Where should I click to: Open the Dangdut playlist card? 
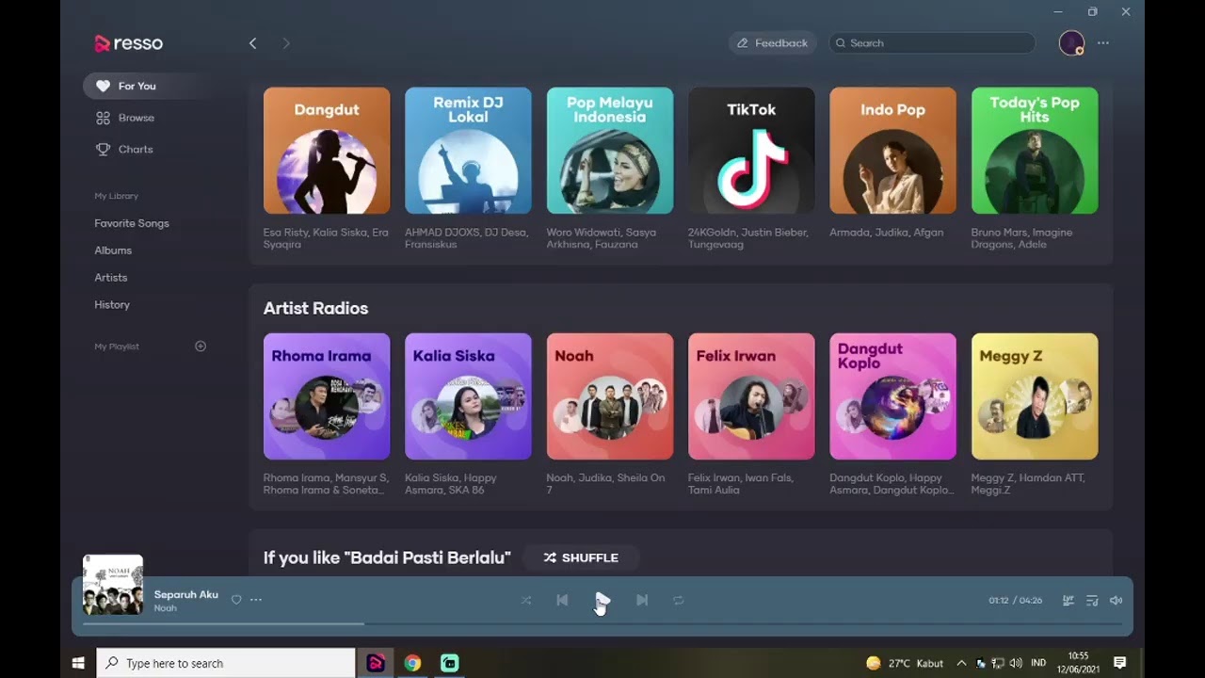pos(327,151)
